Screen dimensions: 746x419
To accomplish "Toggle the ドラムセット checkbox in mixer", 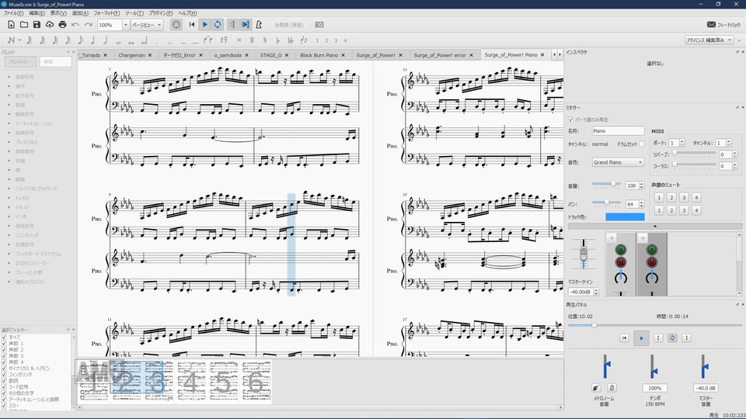I will pos(642,144).
